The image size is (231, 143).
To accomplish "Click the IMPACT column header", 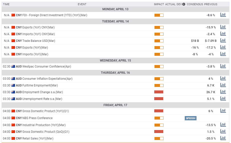I will click(159, 4).
